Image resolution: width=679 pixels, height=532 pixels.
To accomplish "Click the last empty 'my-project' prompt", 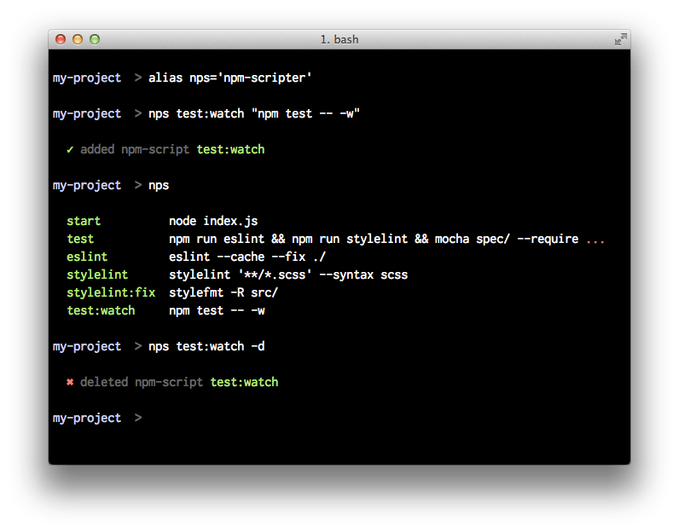I will pos(87,418).
